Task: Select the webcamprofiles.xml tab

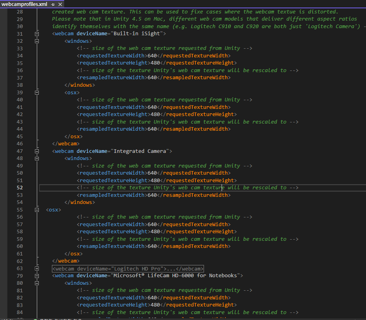Action: click(24, 4)
